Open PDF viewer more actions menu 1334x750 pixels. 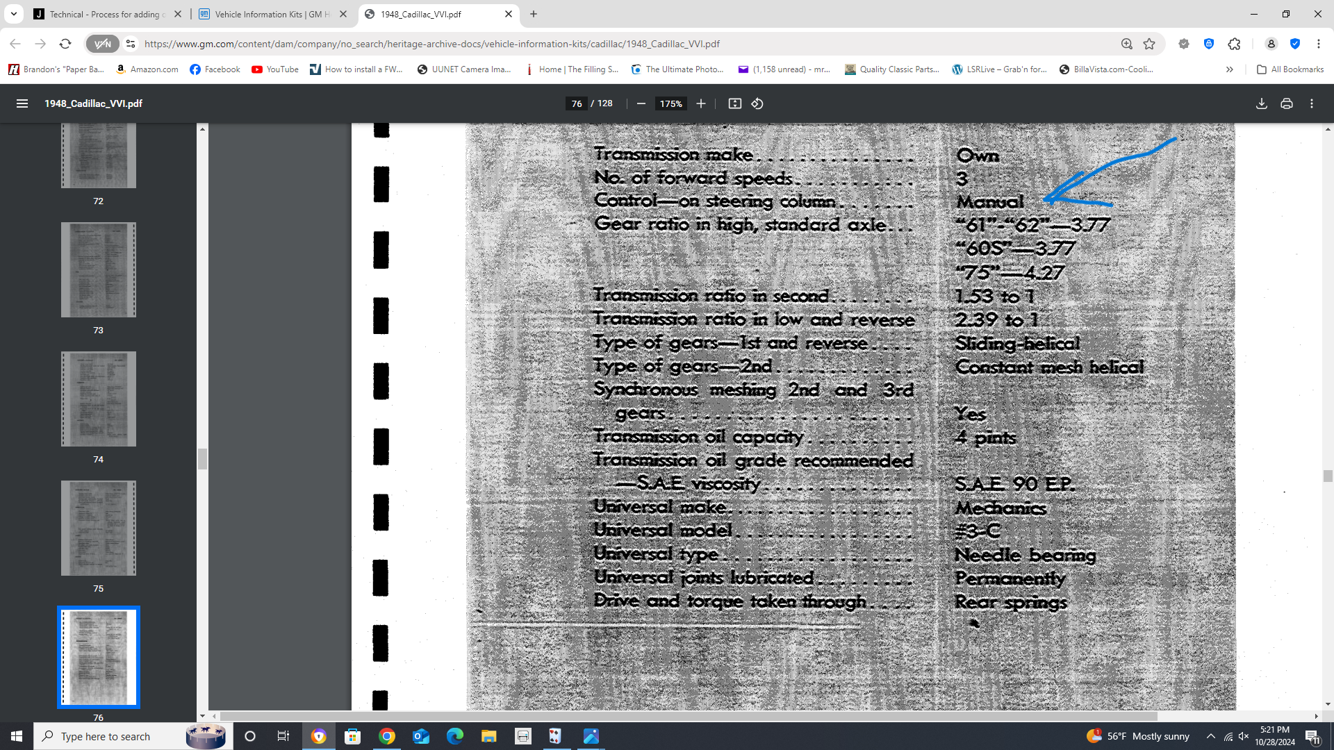pos(1312,103)
